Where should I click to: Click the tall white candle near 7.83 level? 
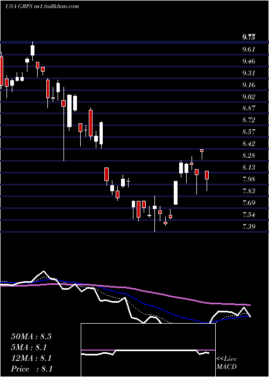pos(175,193)
